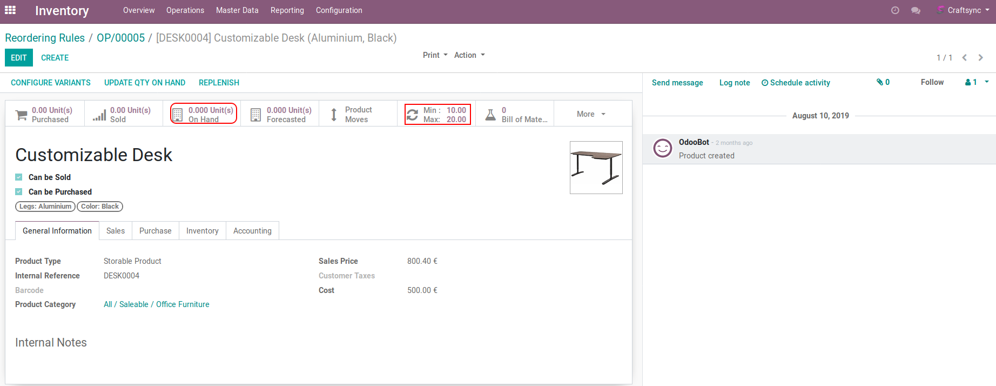Click the EDIT button

pos(19,58)
